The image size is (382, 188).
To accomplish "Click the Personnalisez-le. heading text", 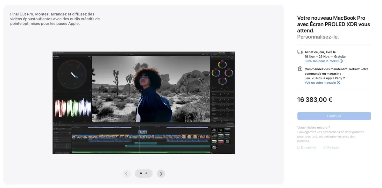I will [318, 37].
